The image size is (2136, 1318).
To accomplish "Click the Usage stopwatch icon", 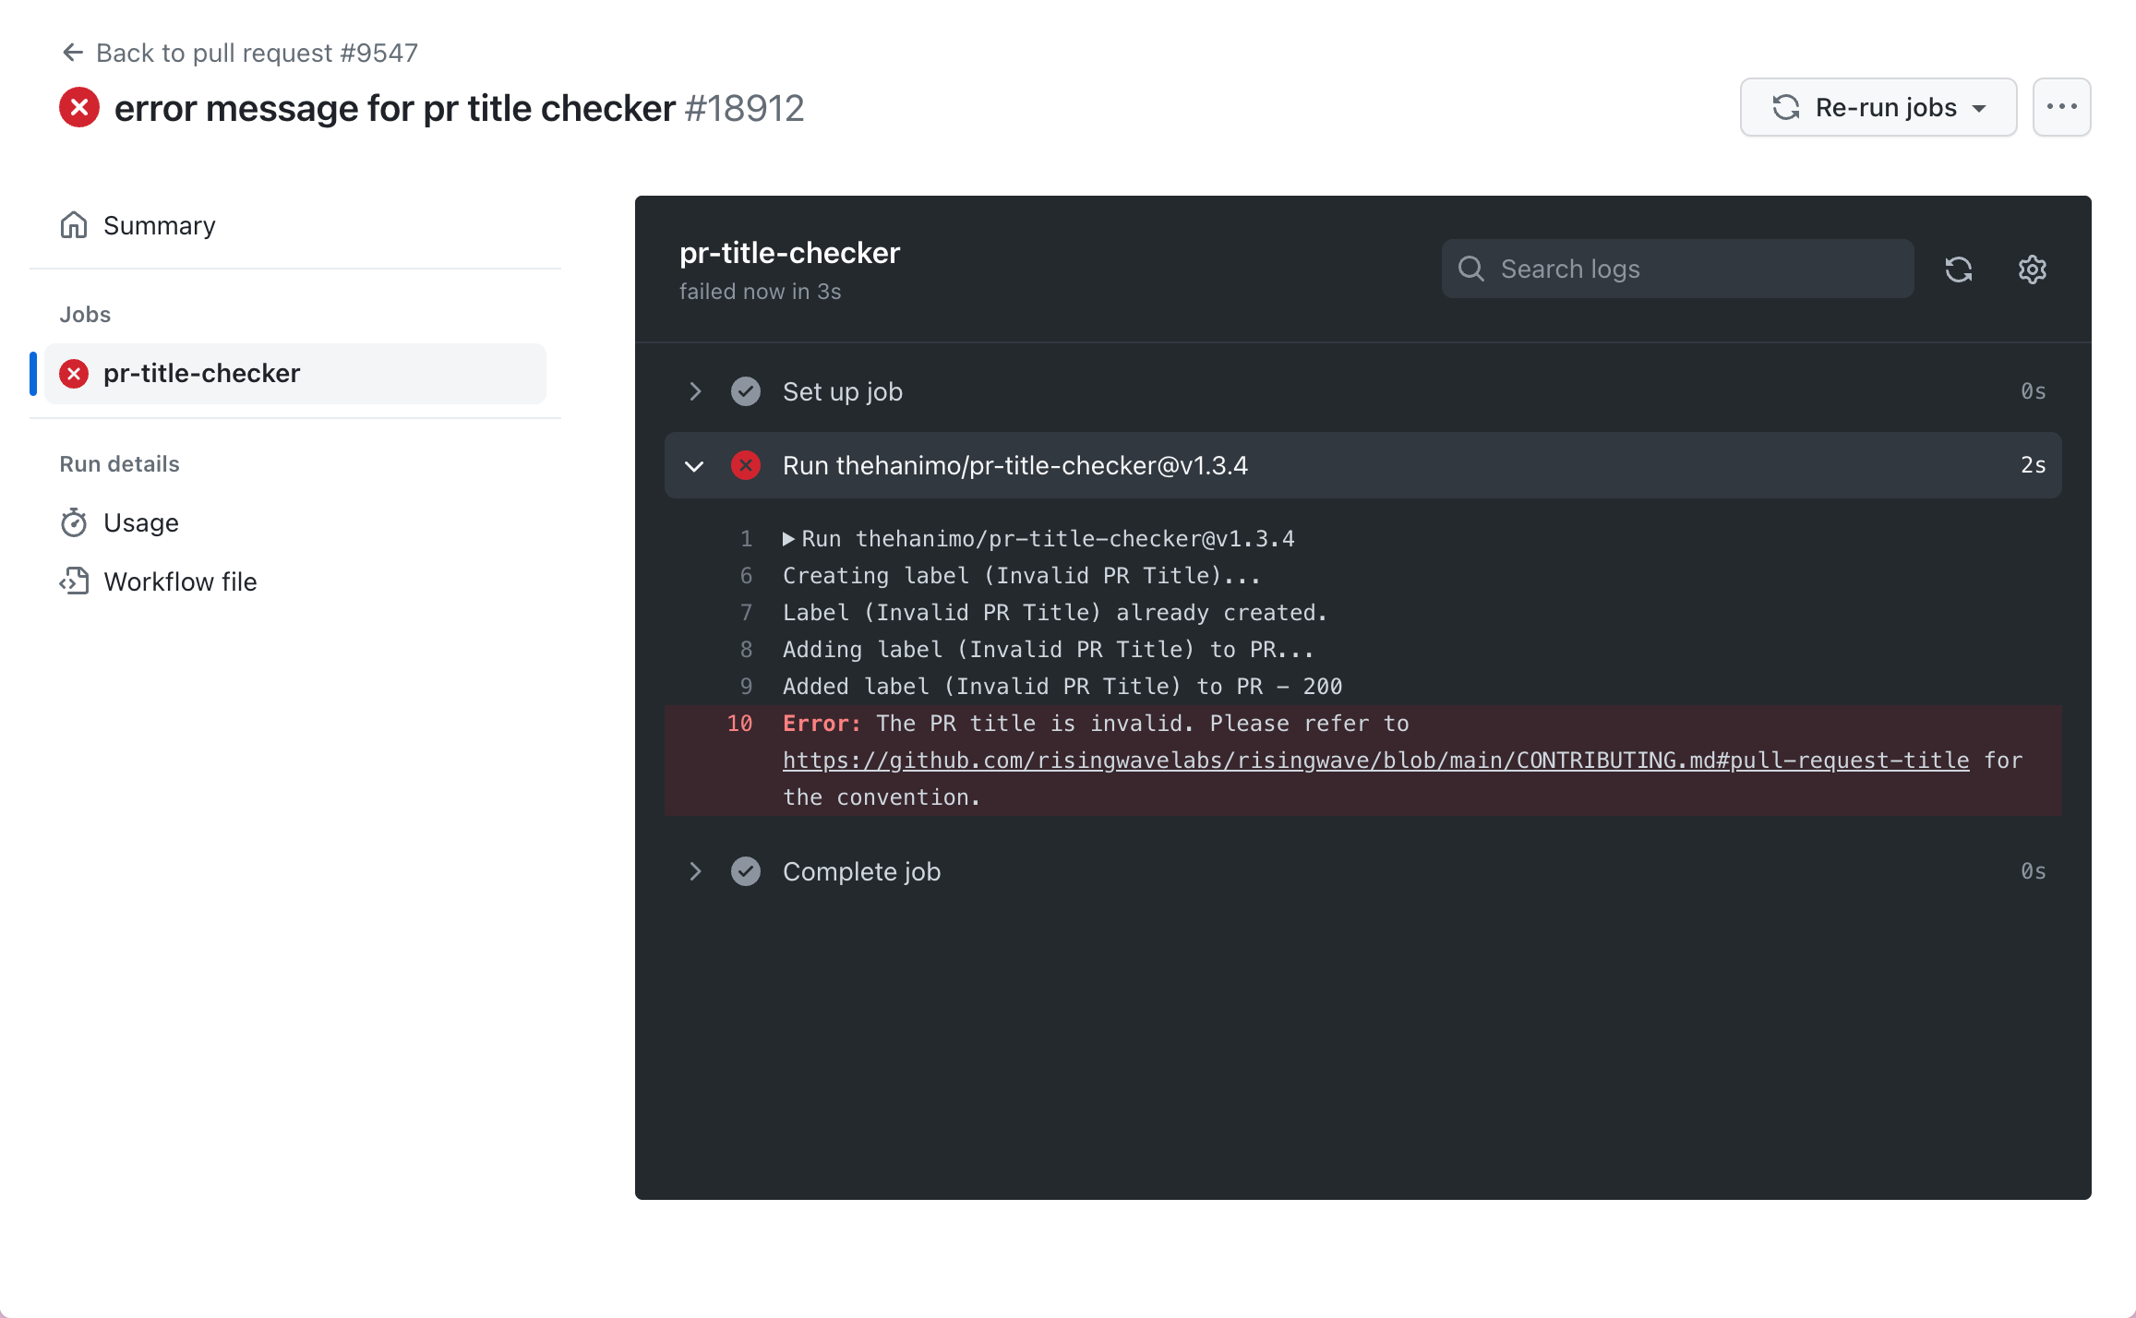I will click(74, 523).
